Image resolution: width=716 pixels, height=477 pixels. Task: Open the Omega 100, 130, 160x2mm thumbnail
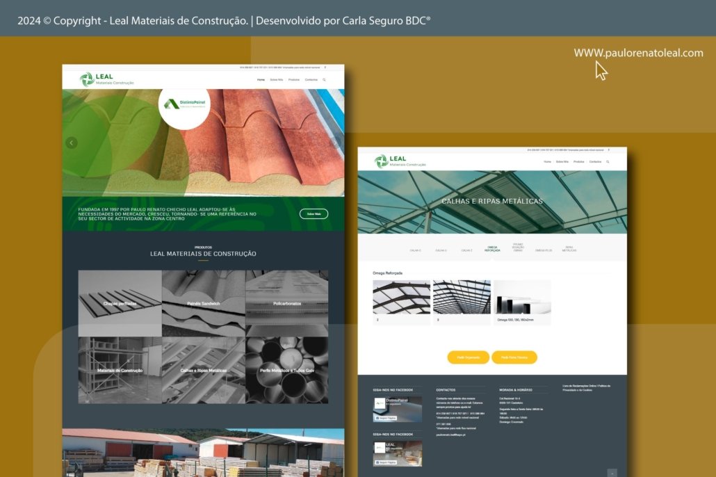[x=522, y=301]
